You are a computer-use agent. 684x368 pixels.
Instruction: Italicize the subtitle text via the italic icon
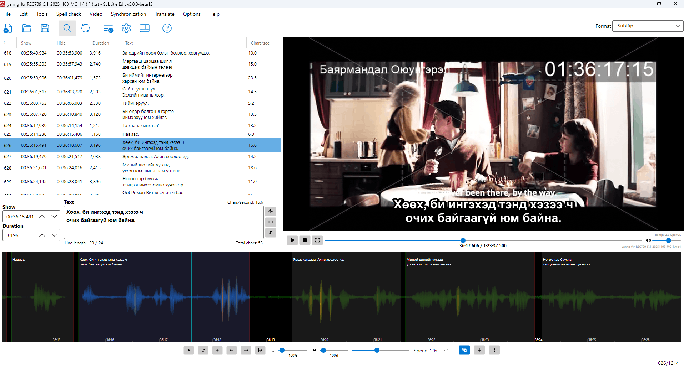click(x=271, y=233)
